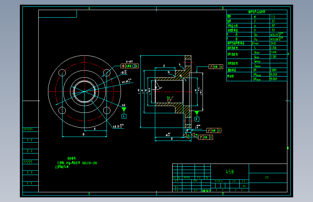Image resolution: width=313 pixels, height=202 pixels.
Task: Click the DRmin value 28.984 cell
Action: pos(278,79)
